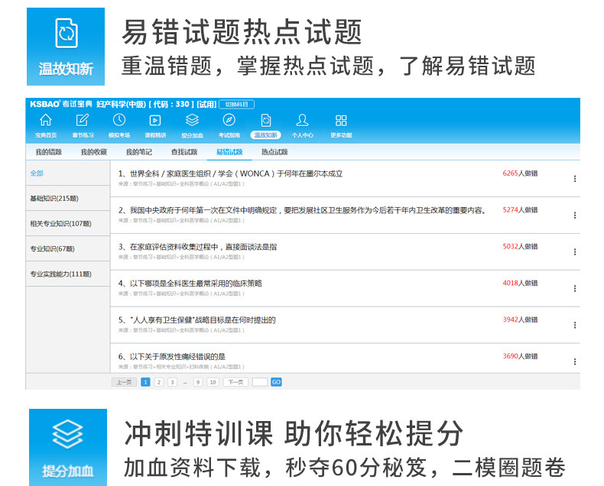Open 课程精讲 video icon
The height and width of the screenshot is (486, 604).
click(x=155, y=121)
